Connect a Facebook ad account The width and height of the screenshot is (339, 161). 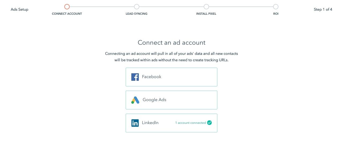tap(172, 77)
